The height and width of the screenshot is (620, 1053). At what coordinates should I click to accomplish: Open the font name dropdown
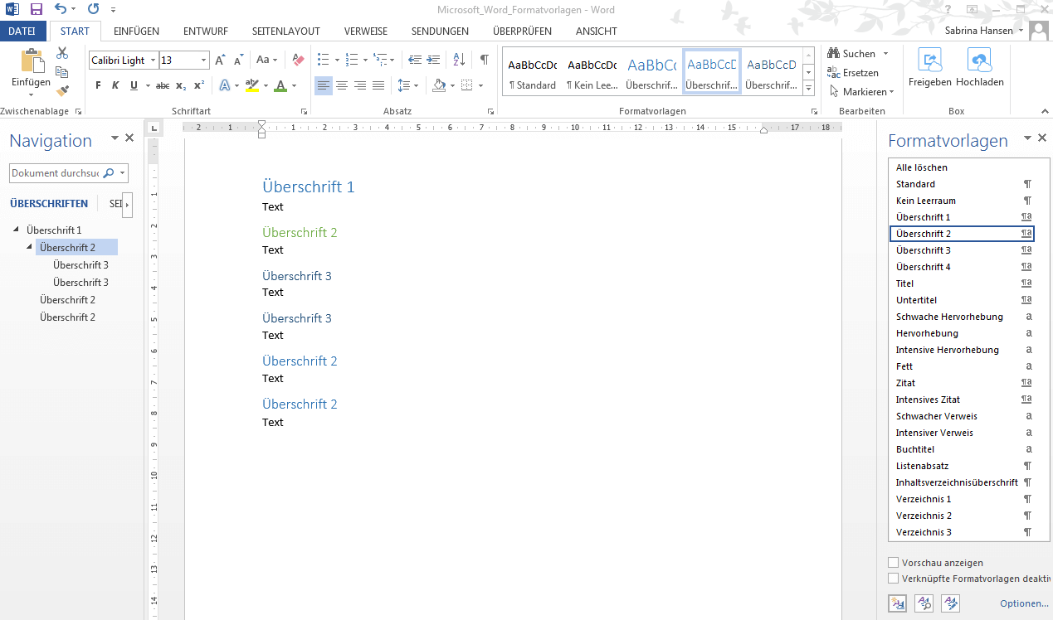(x=153, y=61)
